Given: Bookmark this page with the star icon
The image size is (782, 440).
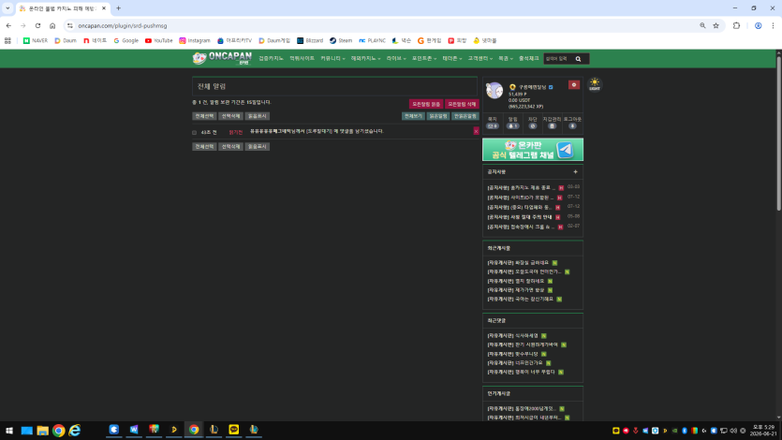Looking at the screenshot, I should (716, 25).
